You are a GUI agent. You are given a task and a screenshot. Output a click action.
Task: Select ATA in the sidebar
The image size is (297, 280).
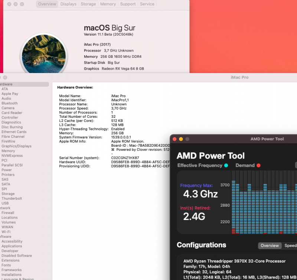(x=5, y=89)
